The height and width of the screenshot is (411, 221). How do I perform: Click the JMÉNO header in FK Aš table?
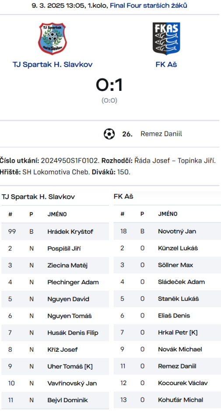(168, 214)
